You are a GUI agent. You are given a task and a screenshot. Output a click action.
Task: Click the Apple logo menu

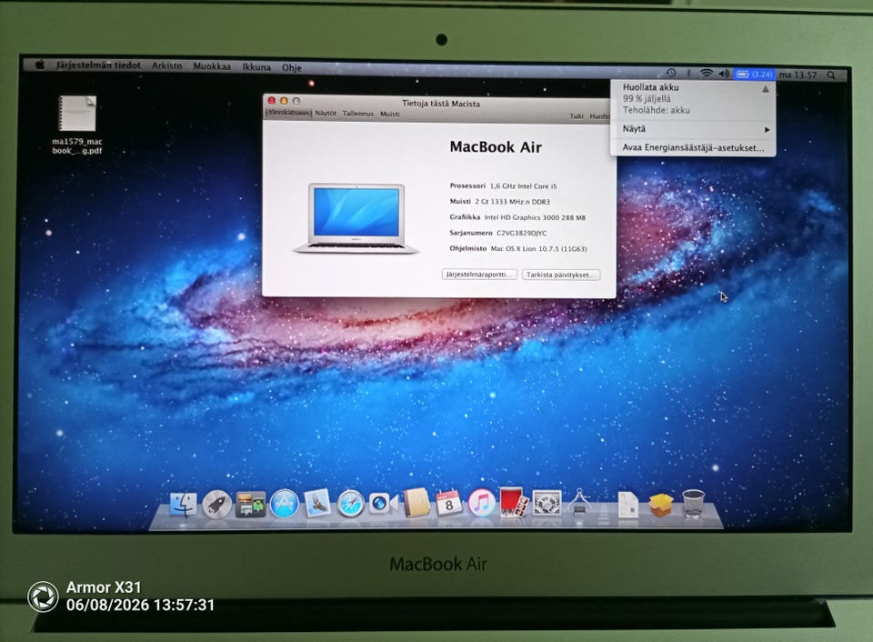(40, 65)
